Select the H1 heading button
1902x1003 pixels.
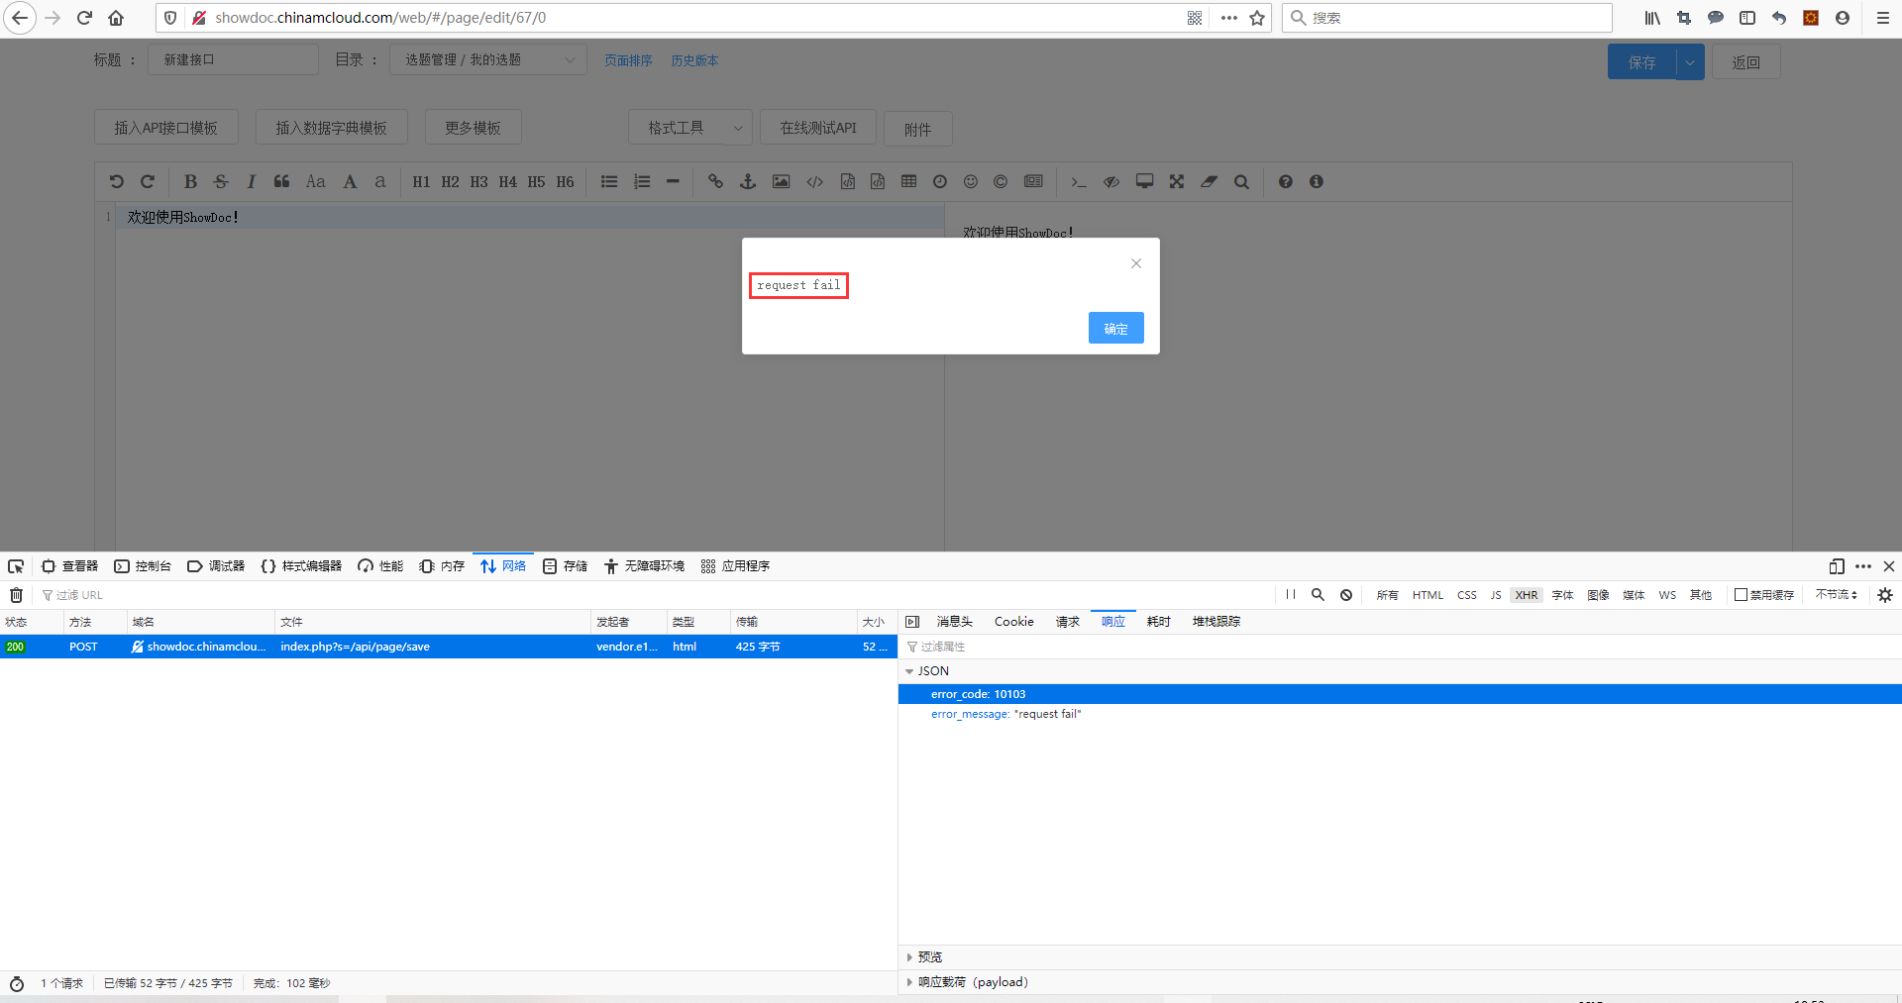click(421, 181)
